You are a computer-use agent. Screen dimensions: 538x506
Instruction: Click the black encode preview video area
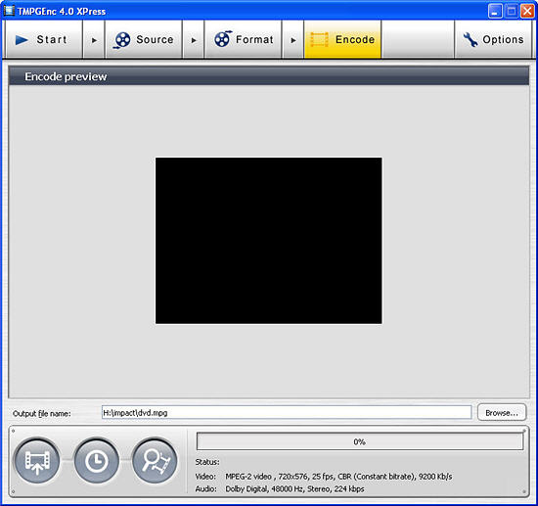[269, 241]
